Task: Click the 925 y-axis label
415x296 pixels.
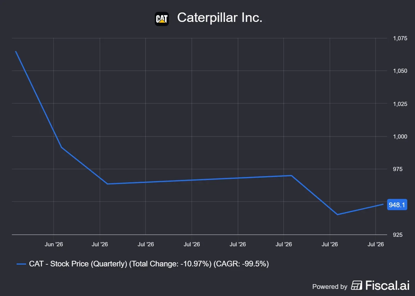Action: click(398, 235)
